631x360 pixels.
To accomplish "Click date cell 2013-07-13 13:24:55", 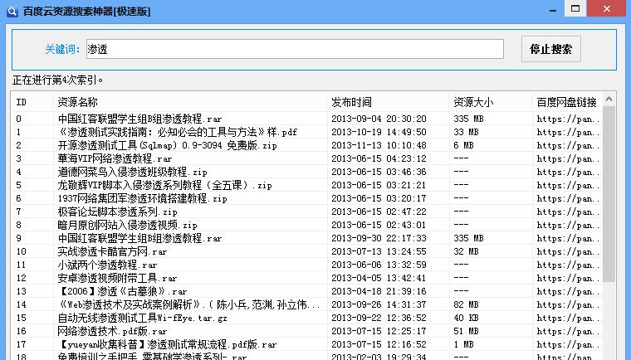I will [x=379, y=251].
